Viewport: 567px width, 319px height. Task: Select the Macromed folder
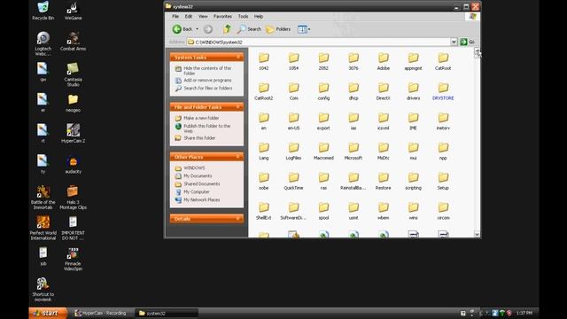323,152
